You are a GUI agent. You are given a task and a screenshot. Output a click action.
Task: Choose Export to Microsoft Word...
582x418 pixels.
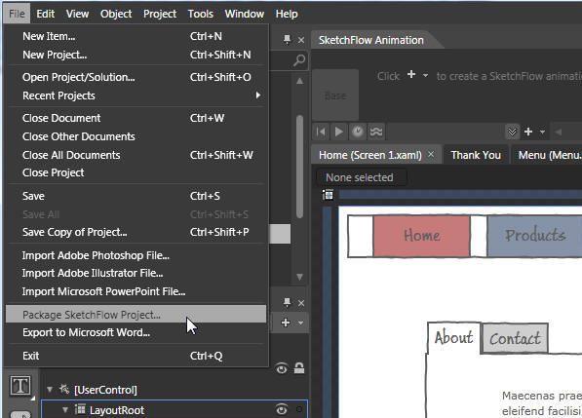click(x=136, y=332)
